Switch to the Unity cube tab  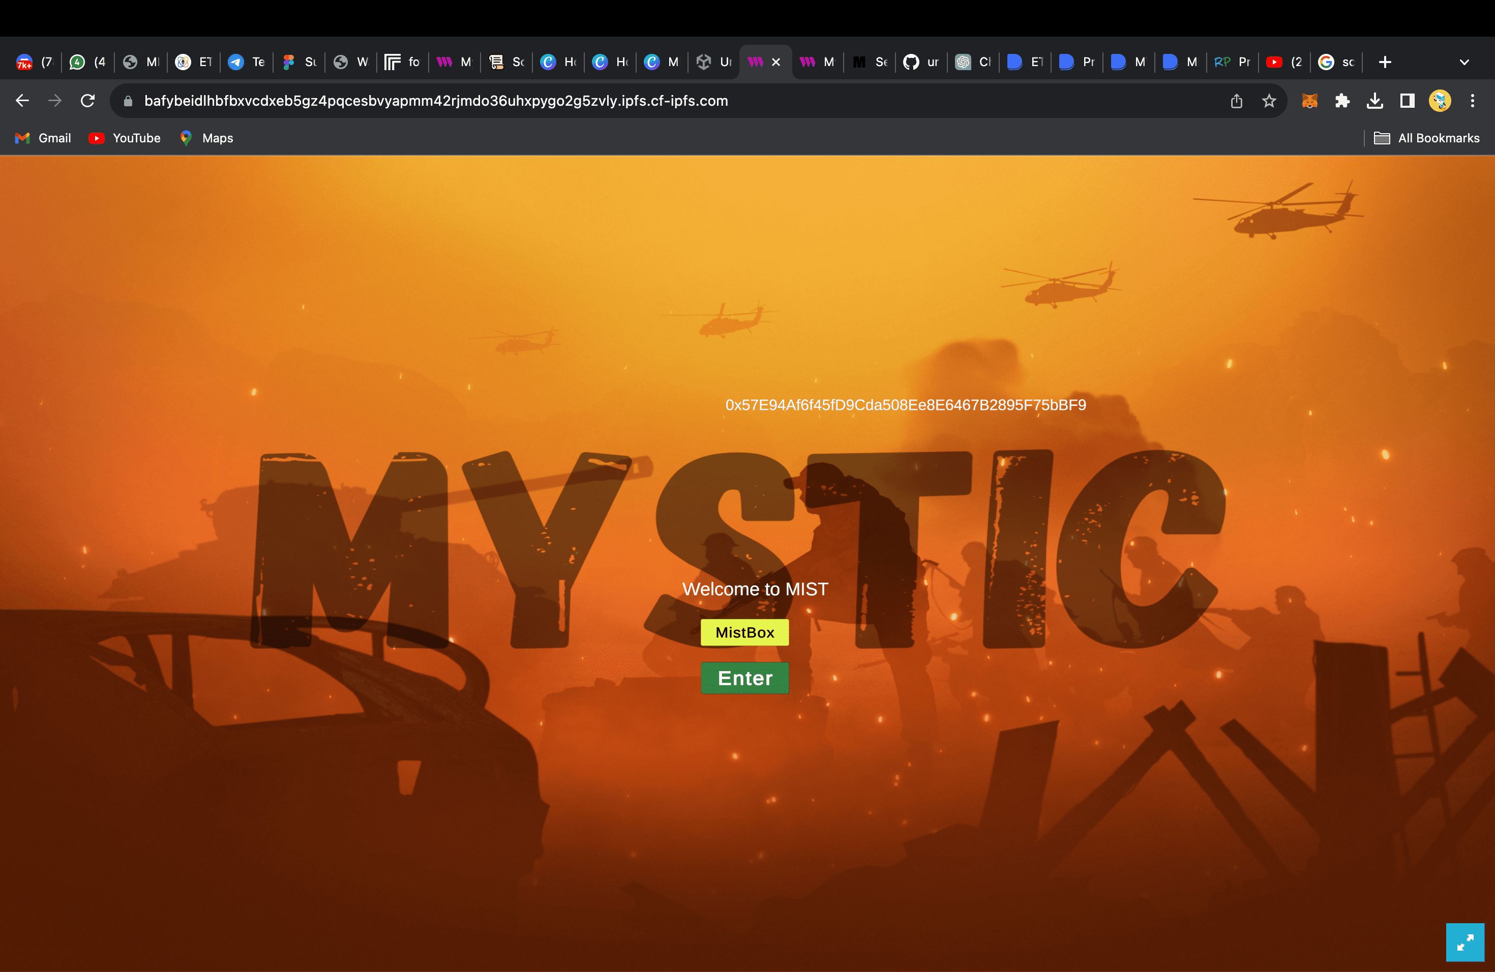tap(714, 62)
